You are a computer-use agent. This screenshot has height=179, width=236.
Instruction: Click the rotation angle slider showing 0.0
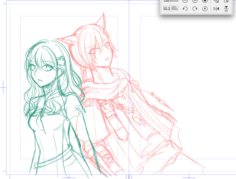[171, 9]
